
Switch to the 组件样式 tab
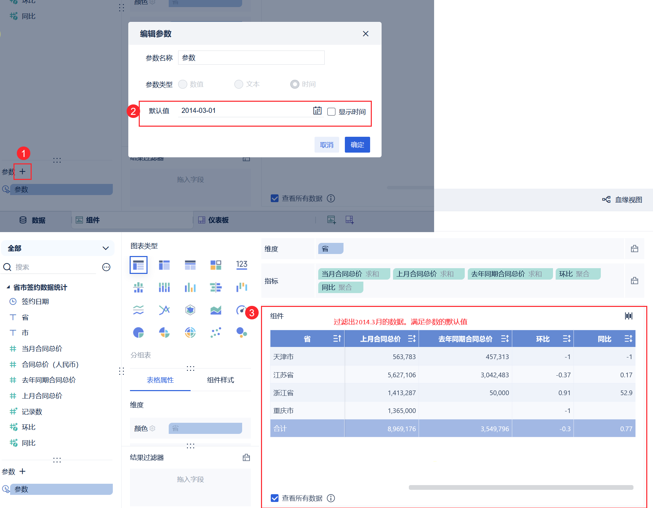click(220, 380)
